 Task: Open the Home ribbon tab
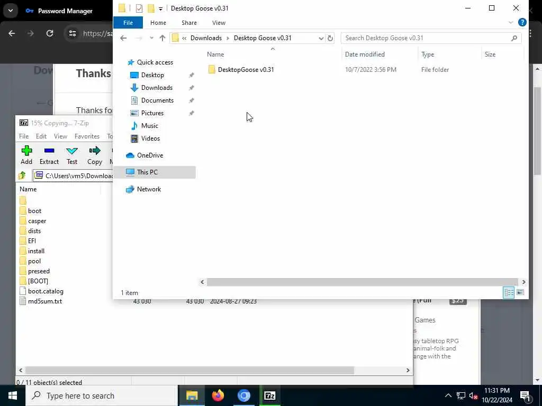click(x=158, y=22)
